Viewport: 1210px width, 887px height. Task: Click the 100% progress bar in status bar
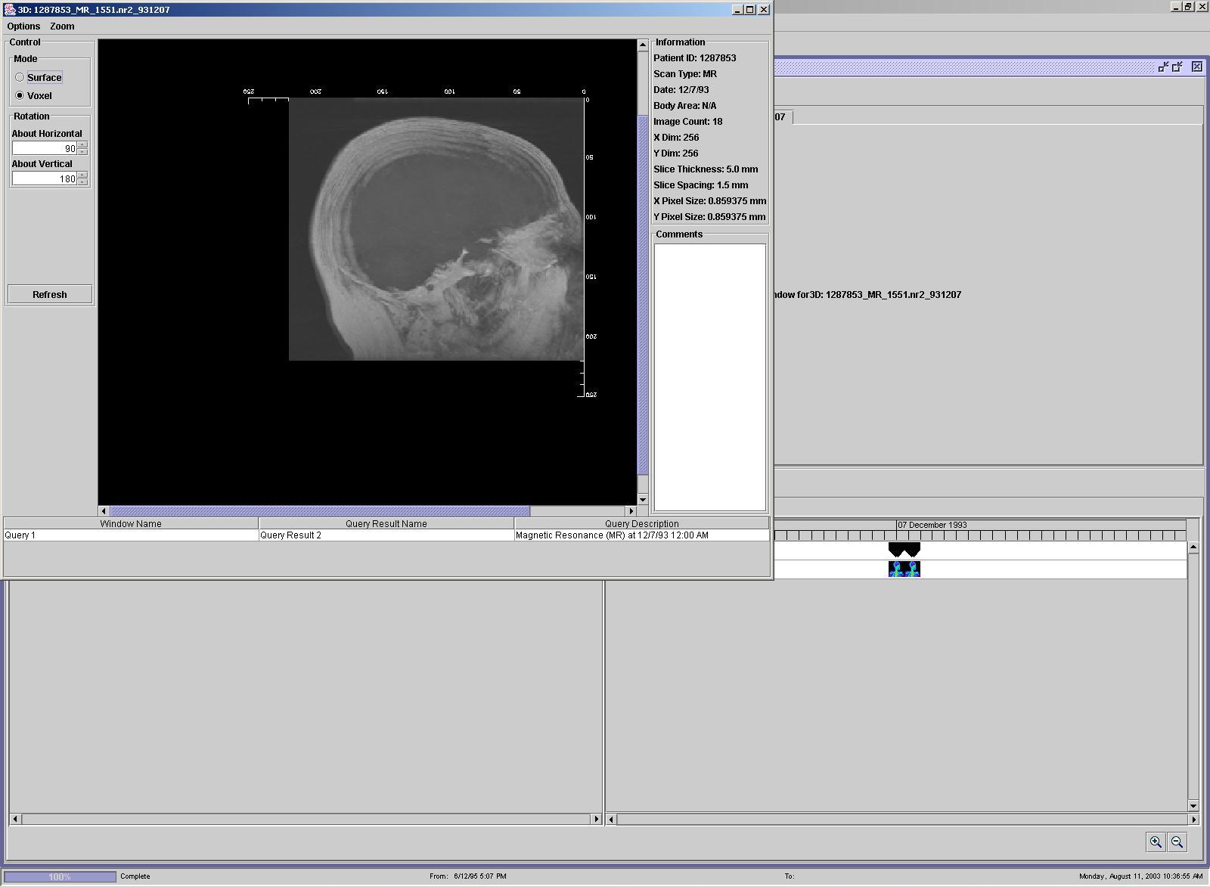pyautogui.click(x=60, y=876)
